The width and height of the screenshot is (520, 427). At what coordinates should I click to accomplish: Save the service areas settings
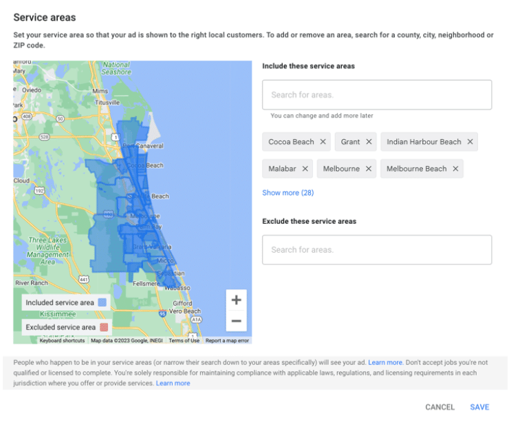pos(479,407)
